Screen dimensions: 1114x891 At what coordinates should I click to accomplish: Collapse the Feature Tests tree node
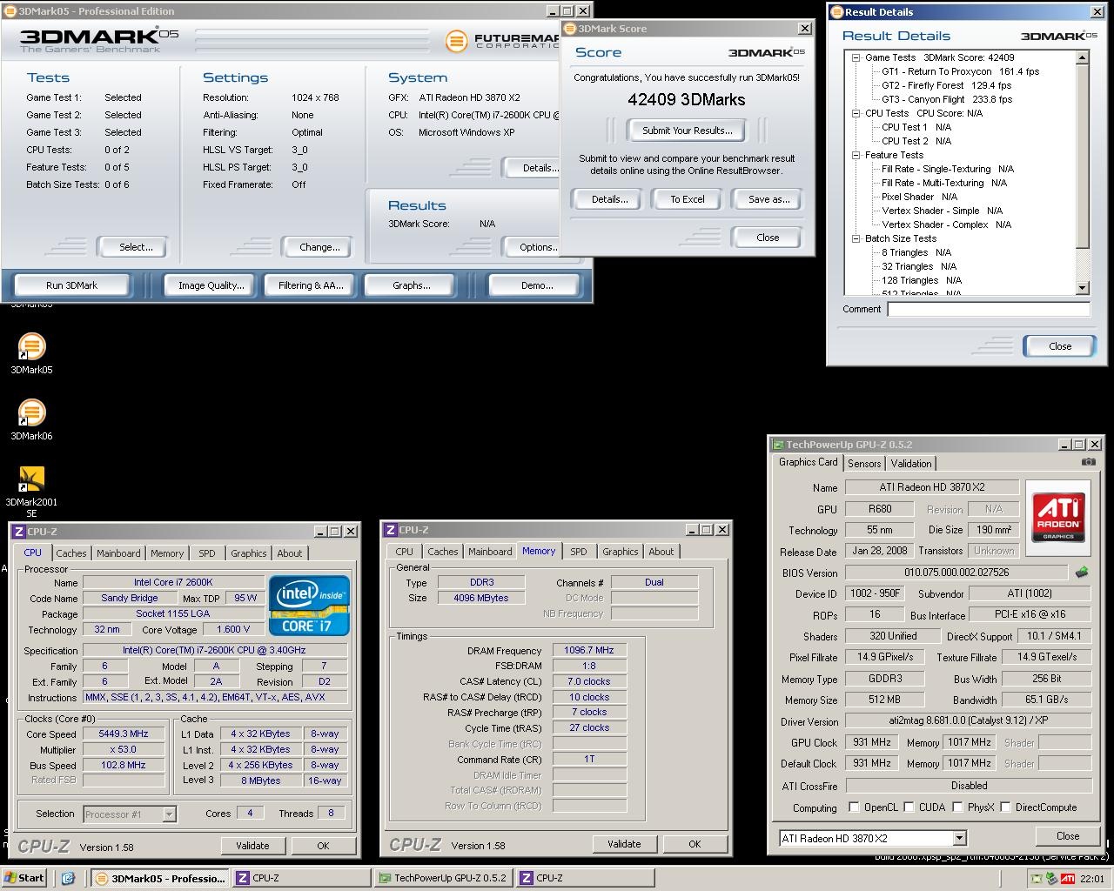tap(856, 155)
